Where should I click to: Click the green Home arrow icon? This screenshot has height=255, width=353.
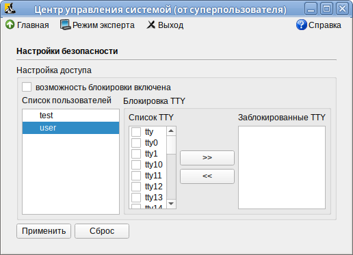[x=10, y=25]
